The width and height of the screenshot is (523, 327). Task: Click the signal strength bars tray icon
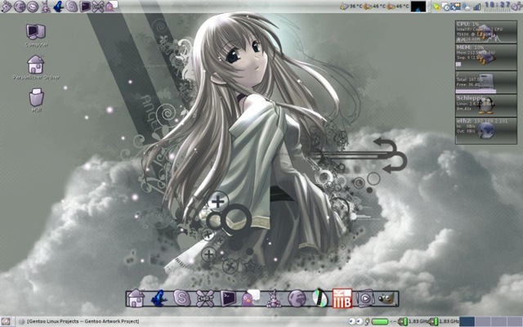[477, 7]
